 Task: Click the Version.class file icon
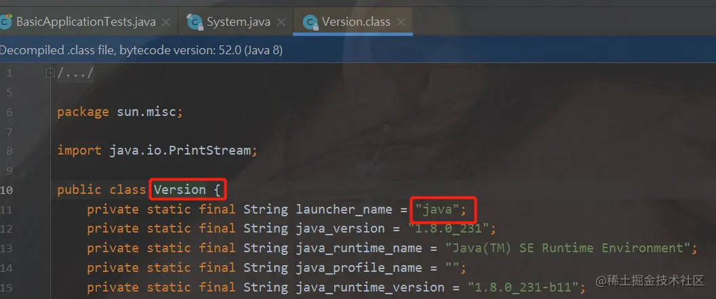pos(310,22)
